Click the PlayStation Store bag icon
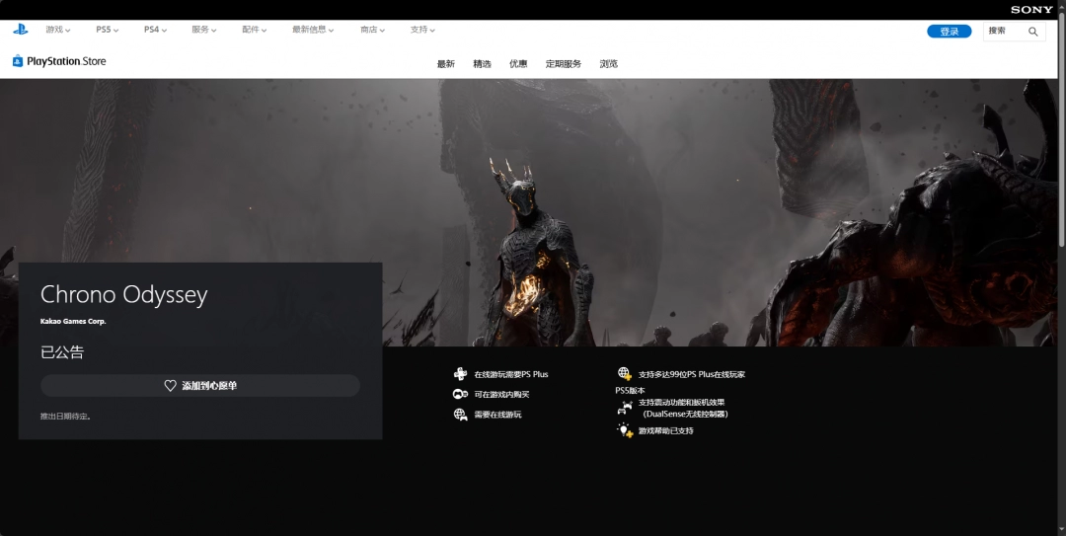1066x536 pixels. coord(18,61)
